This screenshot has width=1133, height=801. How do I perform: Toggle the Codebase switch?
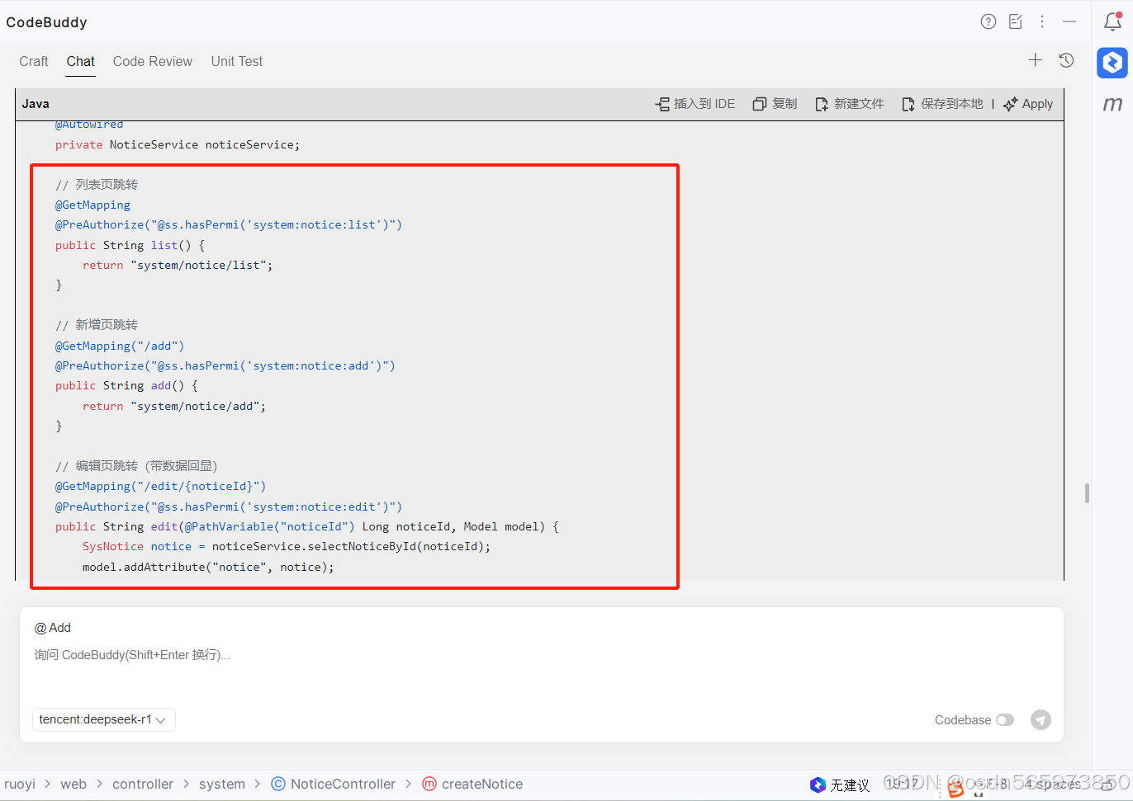coord(1005,720)
